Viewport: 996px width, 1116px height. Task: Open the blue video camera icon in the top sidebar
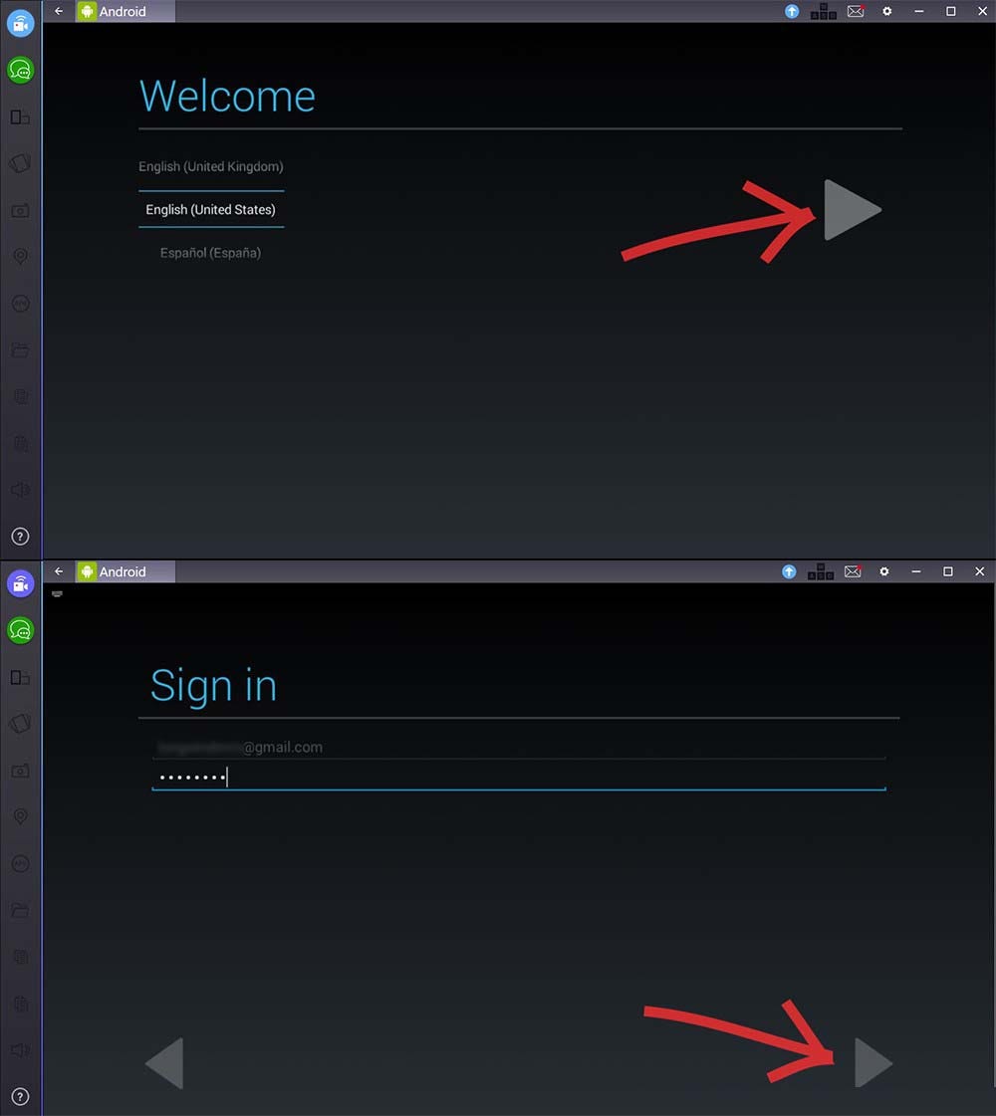pos(21,24)
